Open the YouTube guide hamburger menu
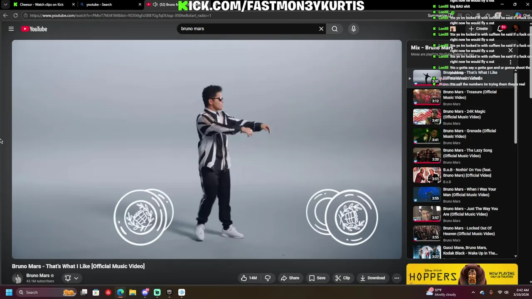The width and height of the screenshot is (532, 299). (x=11, y=29)
